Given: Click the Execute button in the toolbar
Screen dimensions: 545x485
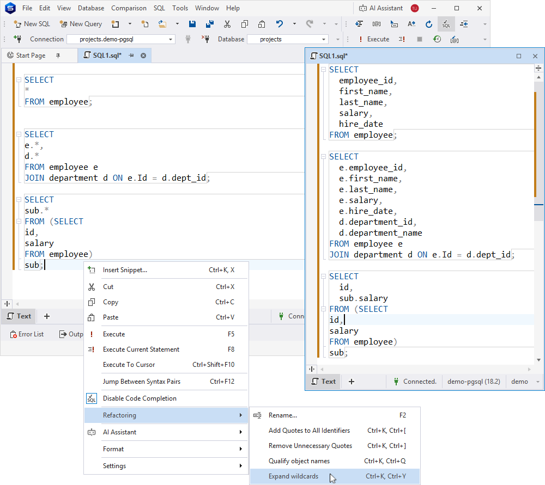Looking at the screenshot, I should tap(374, 39).
